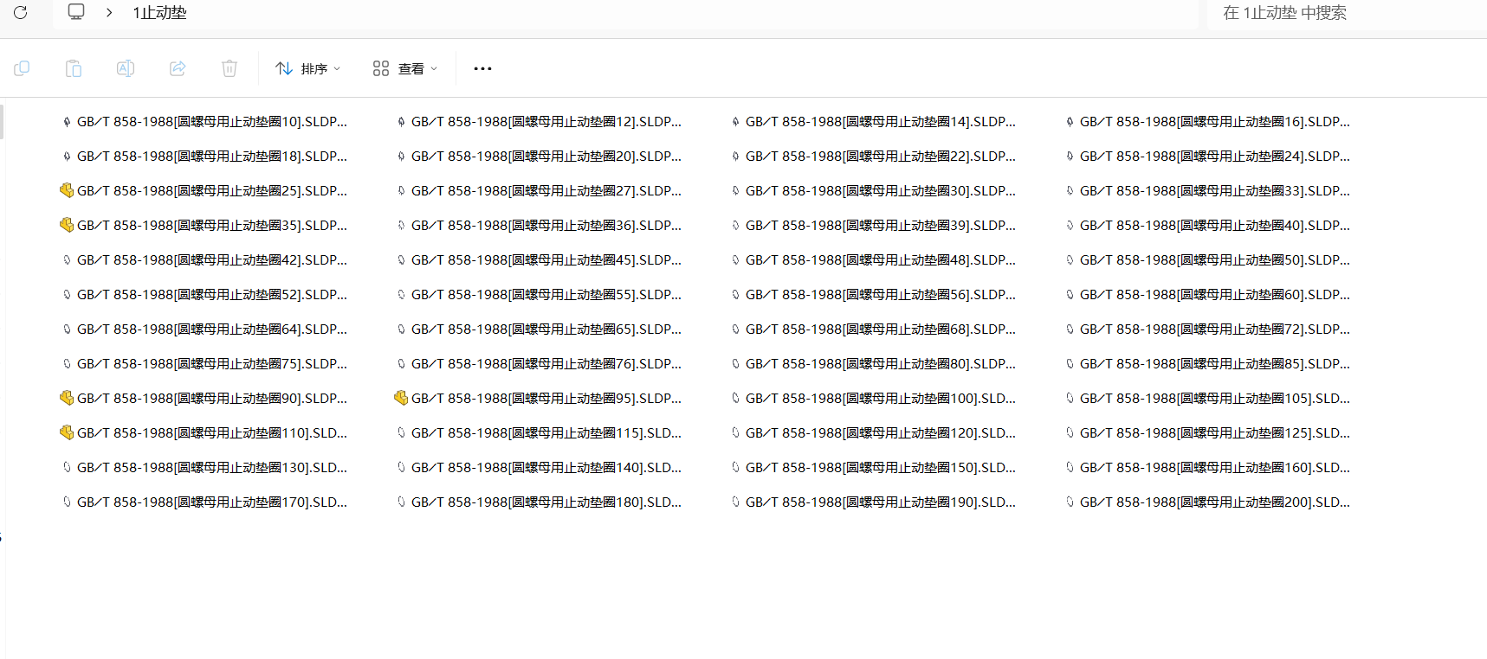Click the copy icon in toolbar
The width and height of the screenshot is (1487, 659).
point(22,68)
